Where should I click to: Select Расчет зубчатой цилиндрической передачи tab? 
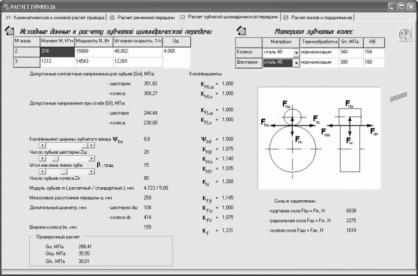tap(229, 17)
